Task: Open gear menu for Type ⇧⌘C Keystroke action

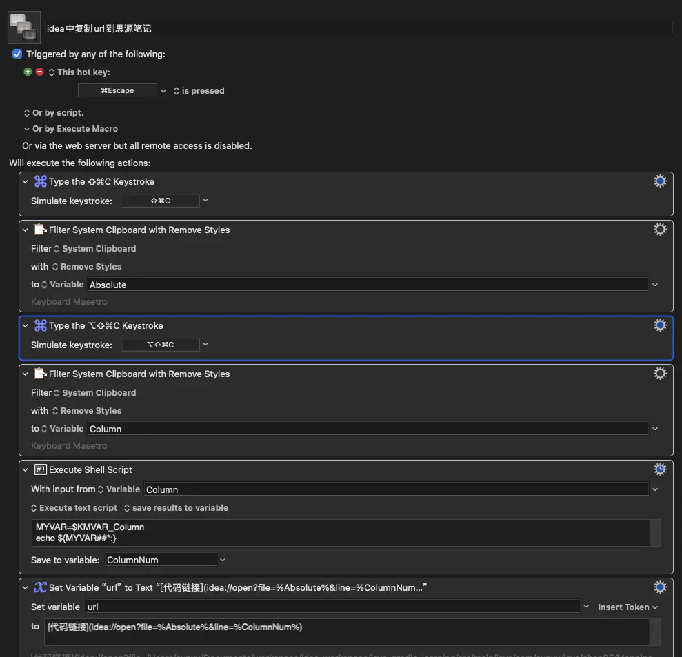Action: 660,181
